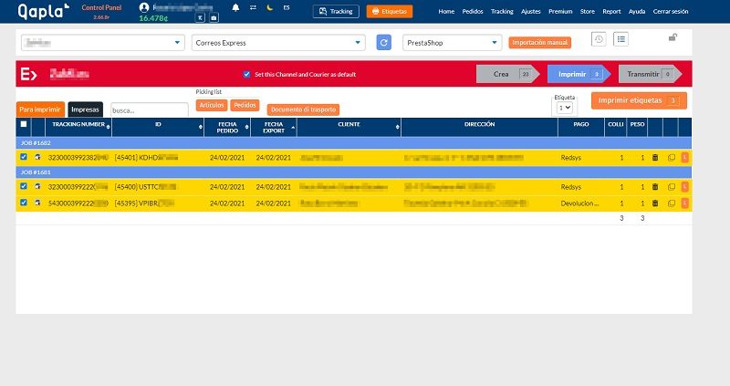Uncheck Set this Channel and Courier as default
This screenshot has height=386, width=730.
[x=246, y=74]
